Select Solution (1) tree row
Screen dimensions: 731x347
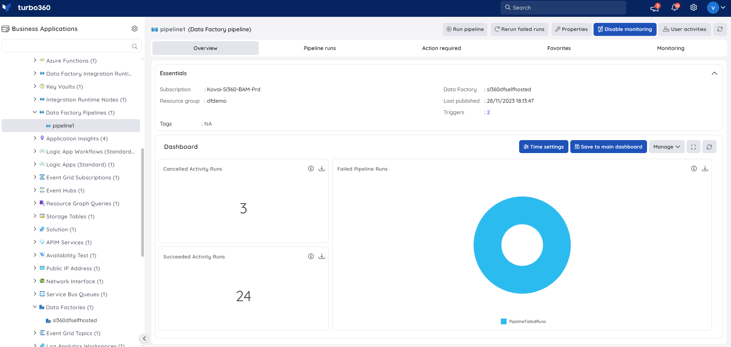(x=61, y=229)
